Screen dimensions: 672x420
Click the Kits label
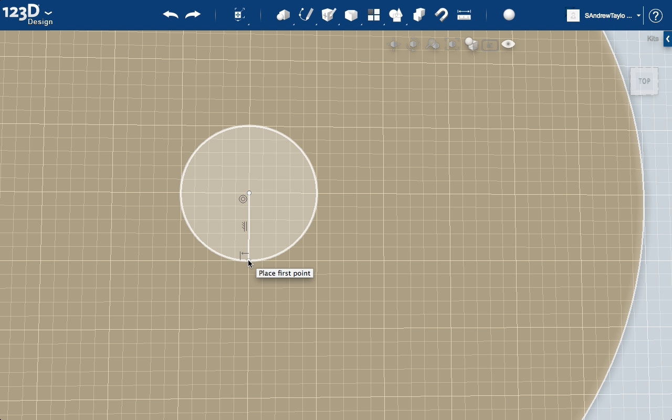tap(653, 39)
